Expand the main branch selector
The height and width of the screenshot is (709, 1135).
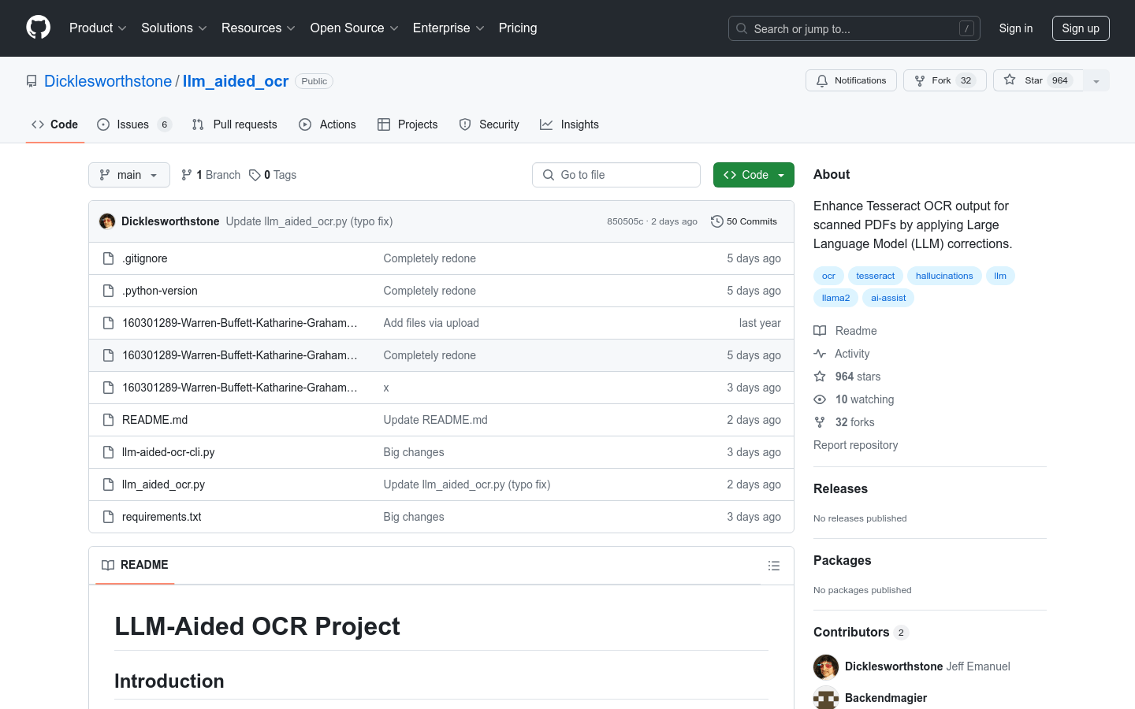point(129,175)
